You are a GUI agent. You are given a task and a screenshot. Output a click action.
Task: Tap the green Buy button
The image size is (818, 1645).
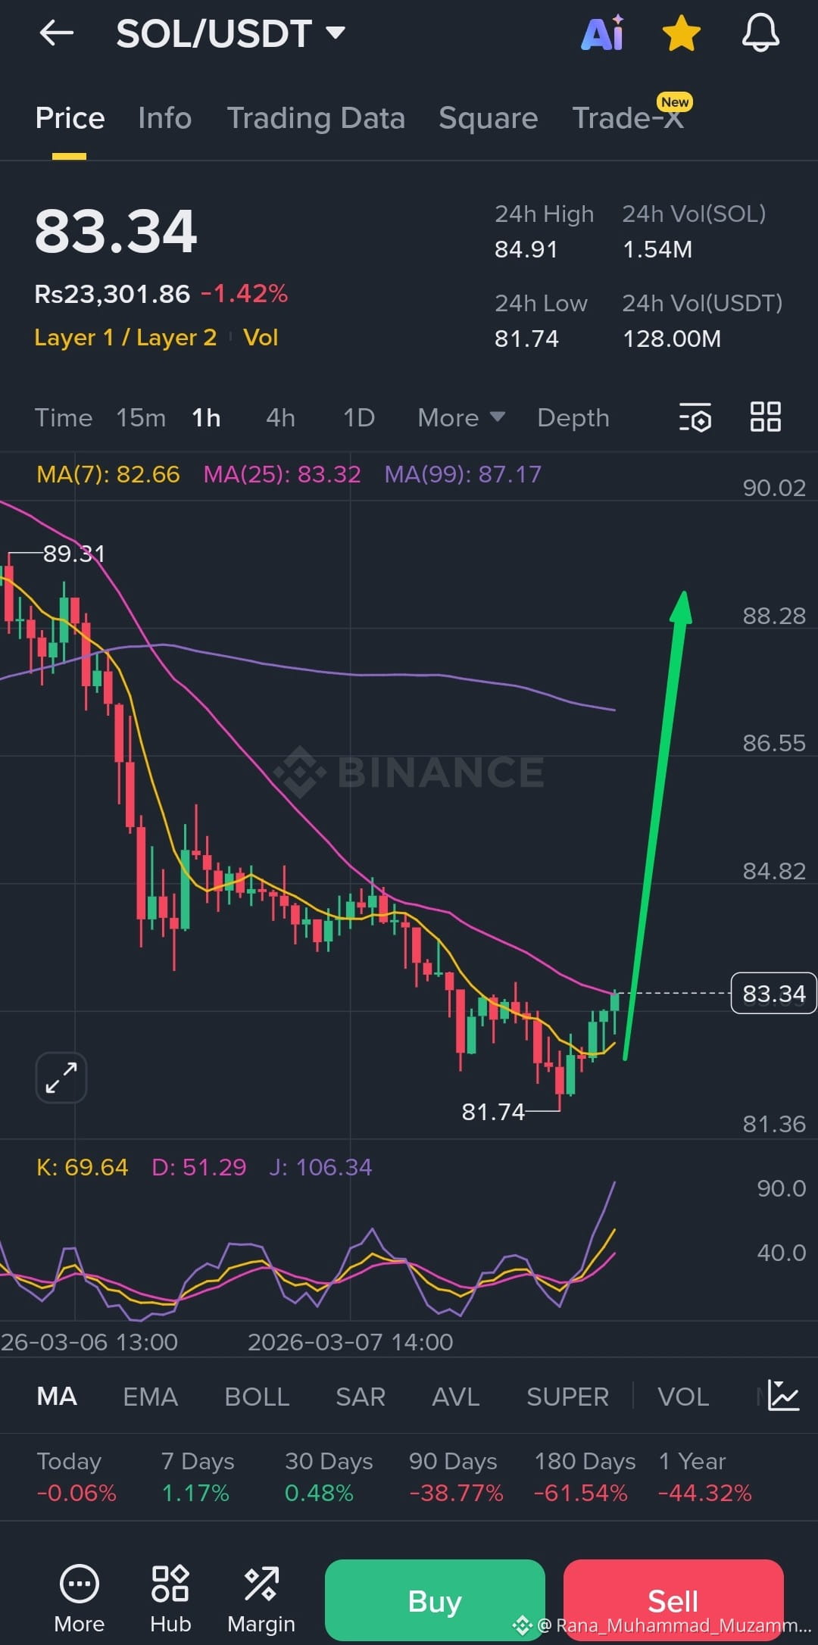pos(435,1600)
